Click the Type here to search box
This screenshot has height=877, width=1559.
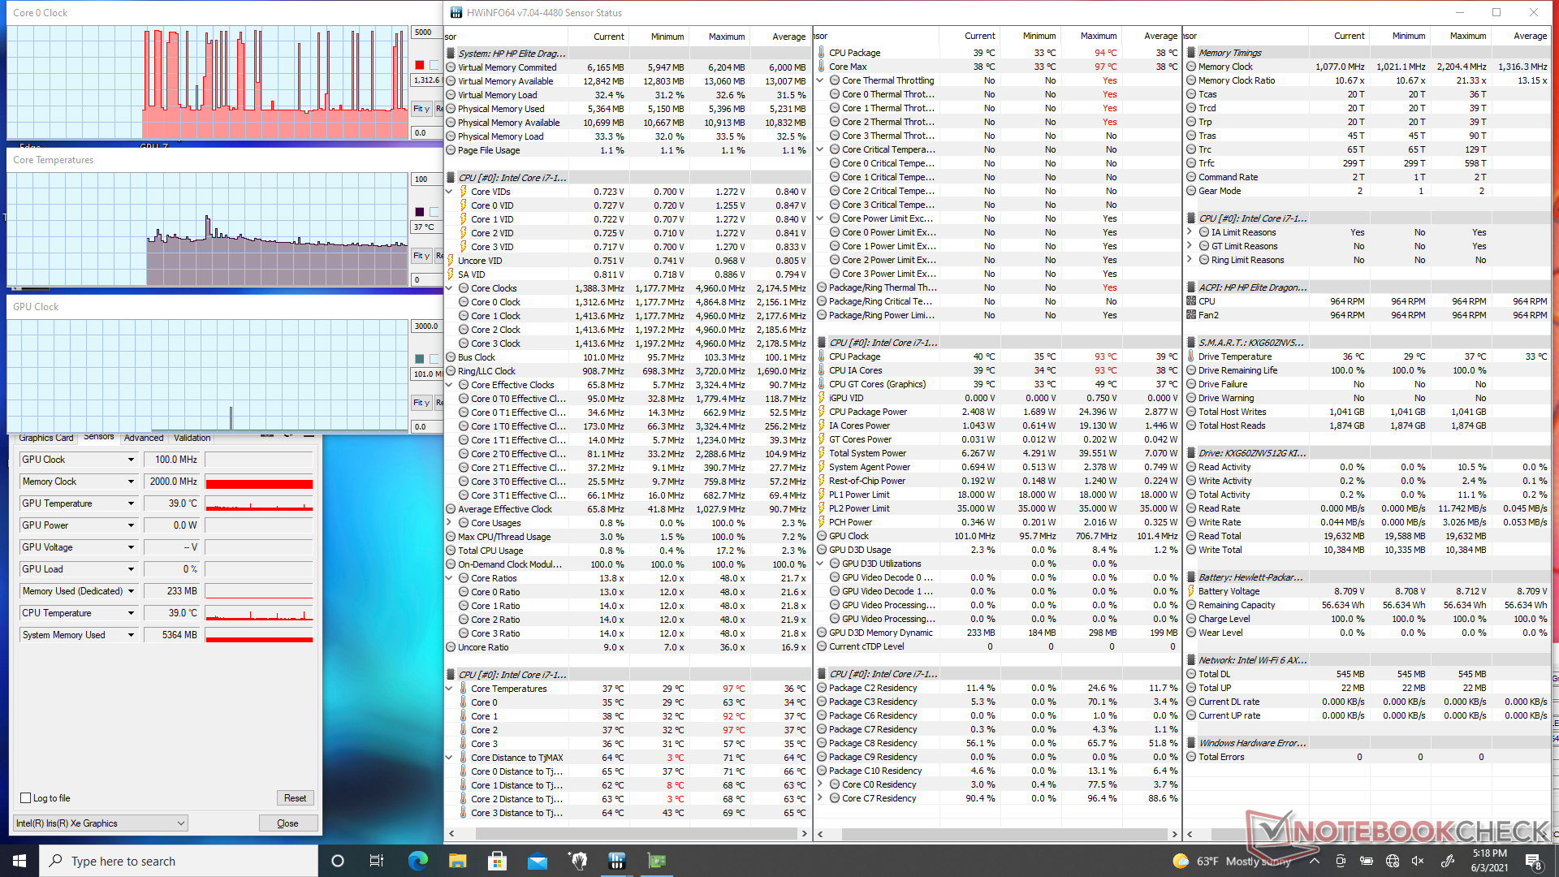[x=179, y=861]
